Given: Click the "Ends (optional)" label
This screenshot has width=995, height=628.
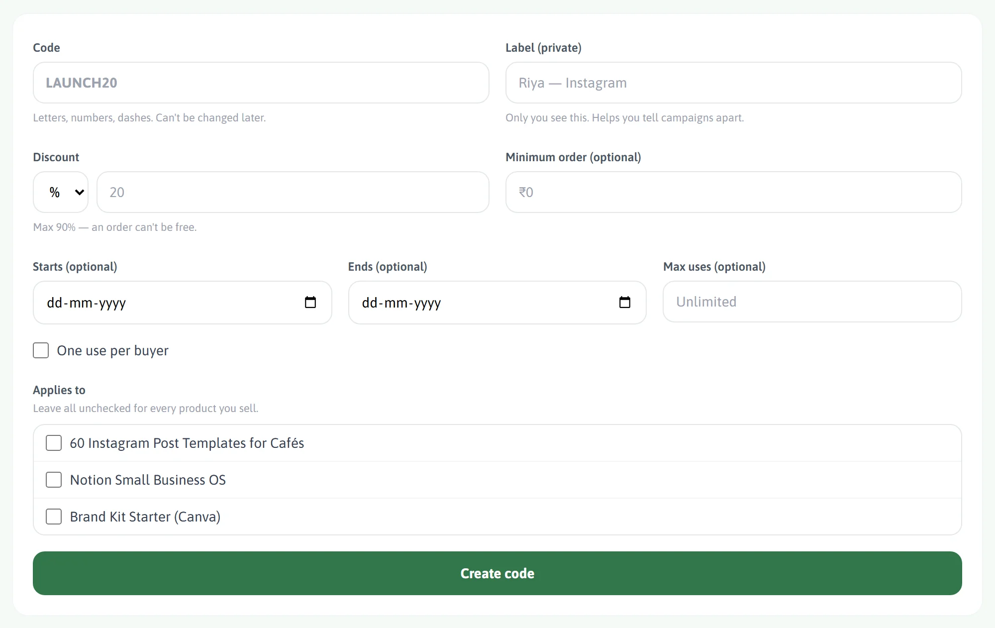Looking at the screenshot, I should (x=388, y=267).
